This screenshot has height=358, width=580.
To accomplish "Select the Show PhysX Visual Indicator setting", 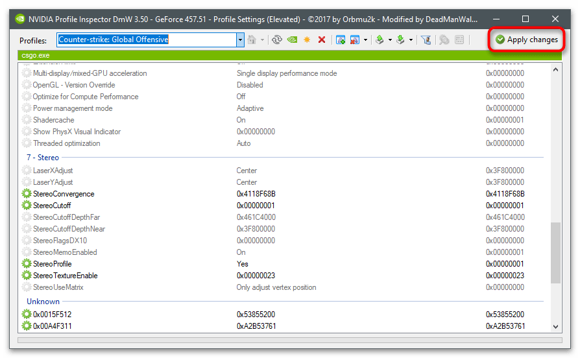I will (x=77, y=132).
